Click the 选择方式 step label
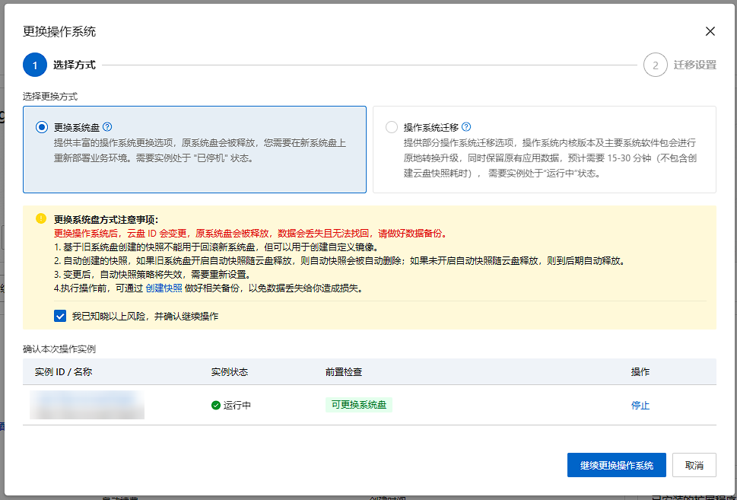The height and width of the screenshot is (500, 737). coord(75,65)
